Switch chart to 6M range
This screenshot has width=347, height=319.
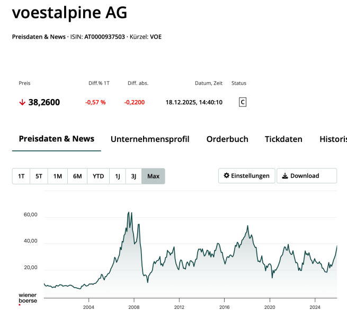coord(77,176)
